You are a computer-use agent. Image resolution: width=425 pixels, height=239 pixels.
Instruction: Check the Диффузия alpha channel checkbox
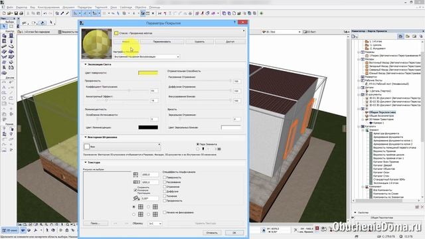click(165, 191)
